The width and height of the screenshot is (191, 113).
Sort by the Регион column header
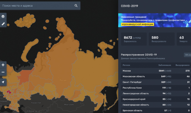pos(126,65)
